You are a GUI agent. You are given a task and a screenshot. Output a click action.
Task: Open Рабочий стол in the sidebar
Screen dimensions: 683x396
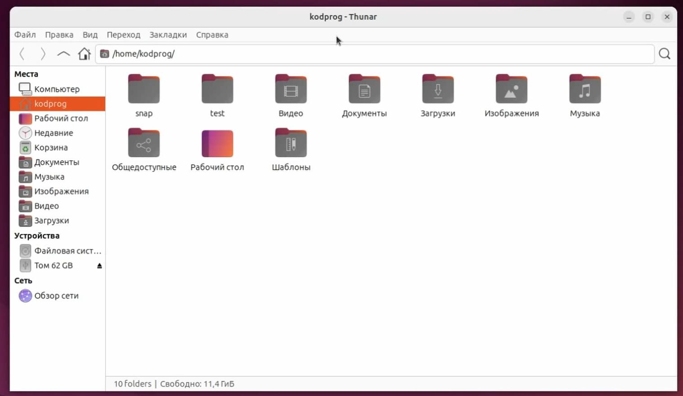point(57,119)
